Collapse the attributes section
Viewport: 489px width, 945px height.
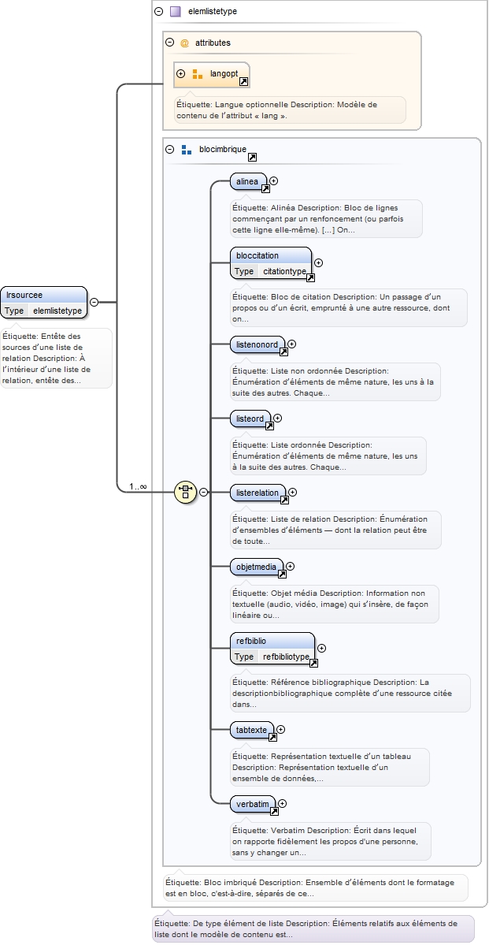[x=170, y=43]
